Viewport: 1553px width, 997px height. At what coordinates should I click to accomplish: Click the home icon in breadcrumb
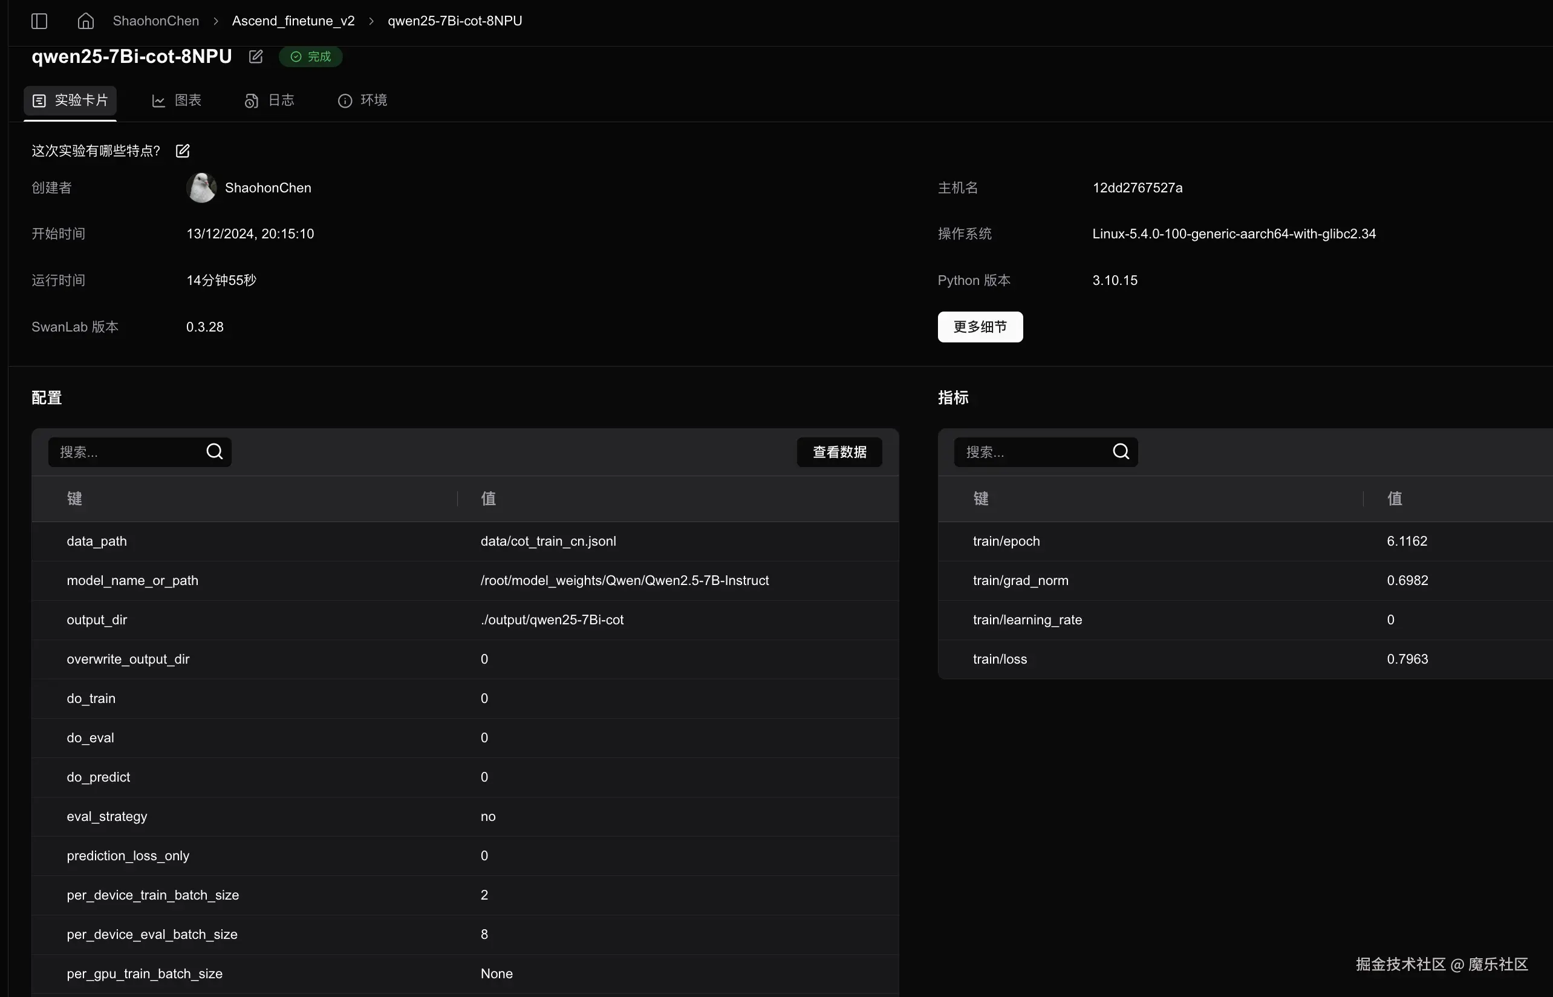[x=85, y=21]
